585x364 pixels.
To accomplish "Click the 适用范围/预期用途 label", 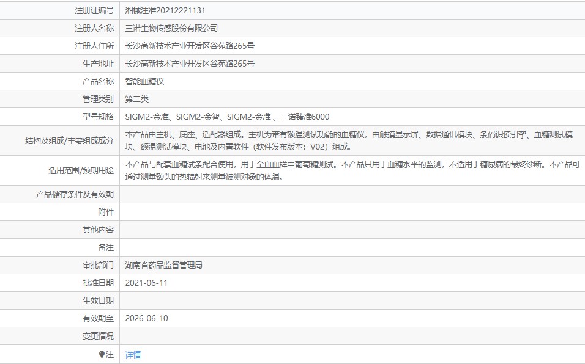I will point(81,170).
